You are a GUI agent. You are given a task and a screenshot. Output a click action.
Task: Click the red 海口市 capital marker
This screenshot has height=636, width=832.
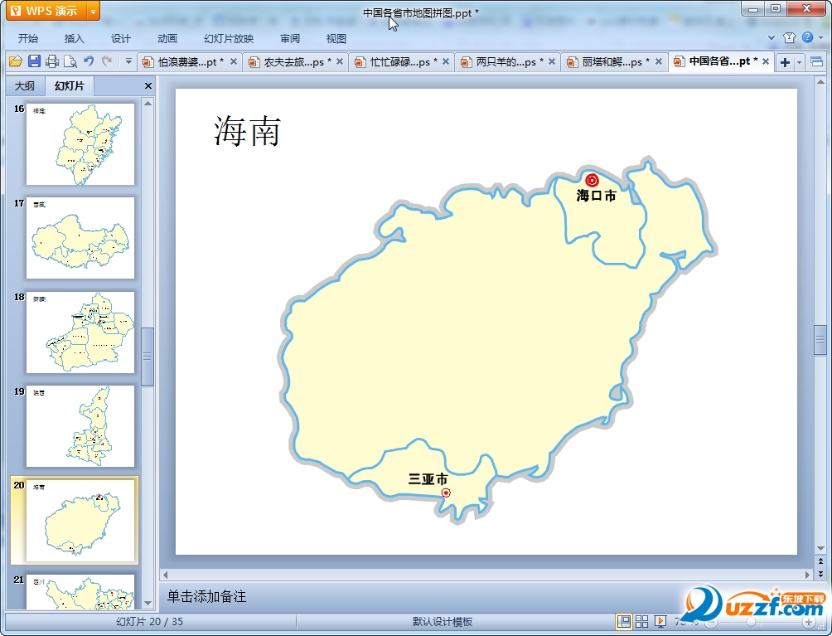[x=593, y=180]
